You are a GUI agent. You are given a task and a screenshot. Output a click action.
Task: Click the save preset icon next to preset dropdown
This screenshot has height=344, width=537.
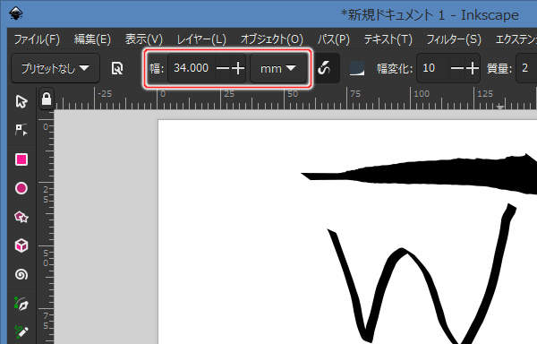coord(117,68)
